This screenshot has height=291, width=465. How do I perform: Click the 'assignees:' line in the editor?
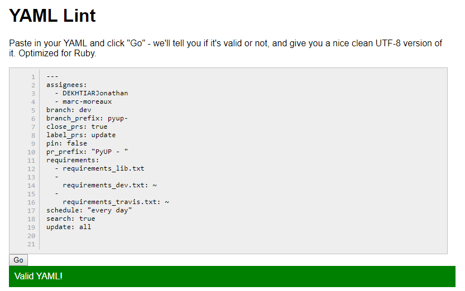[x=66, y=85]
